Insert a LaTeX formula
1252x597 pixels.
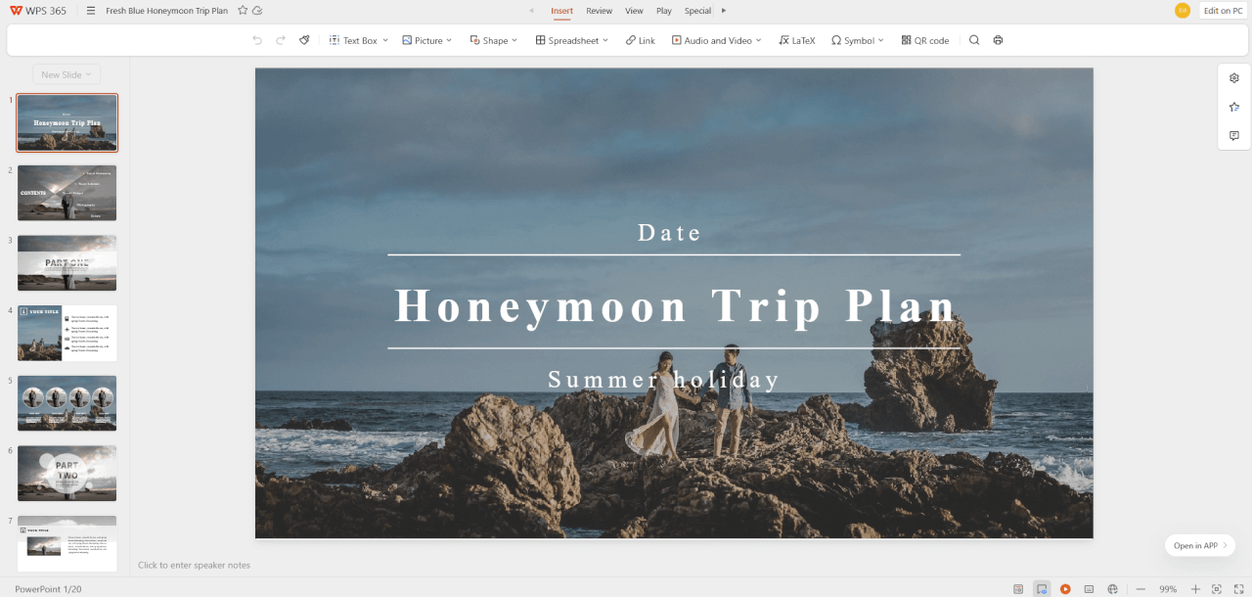pyautogui.click(x=797, y=40)
